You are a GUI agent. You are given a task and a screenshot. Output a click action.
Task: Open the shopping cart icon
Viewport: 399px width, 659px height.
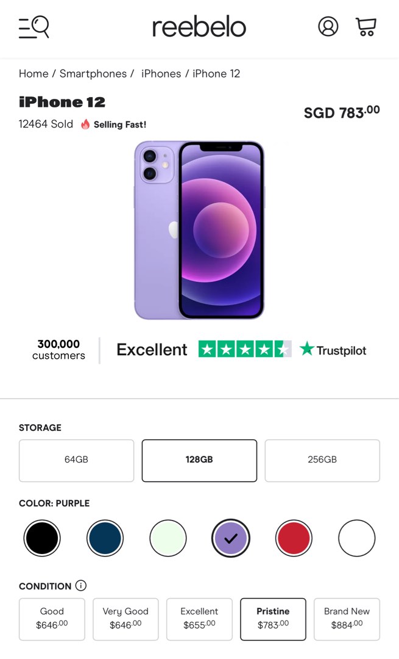pos(365,27)
